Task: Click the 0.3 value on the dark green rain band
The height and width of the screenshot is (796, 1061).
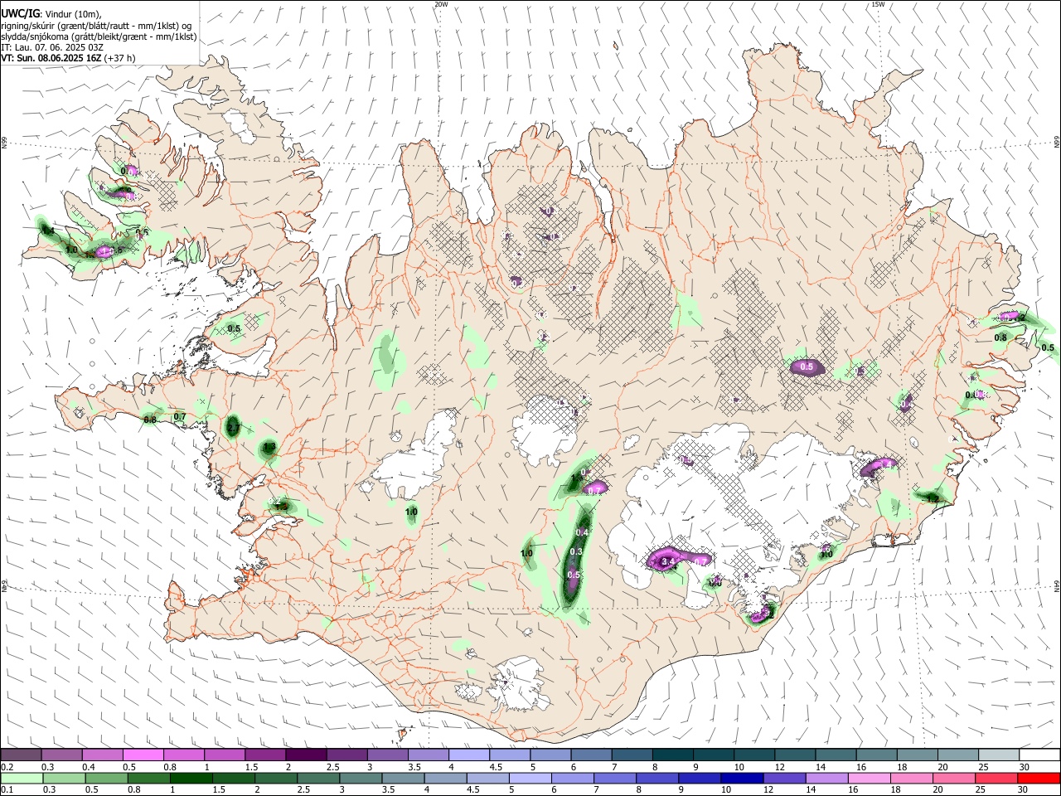Action: click(577, 551)
